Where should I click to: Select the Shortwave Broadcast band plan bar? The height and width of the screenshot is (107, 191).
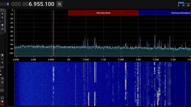pos(164,13)
